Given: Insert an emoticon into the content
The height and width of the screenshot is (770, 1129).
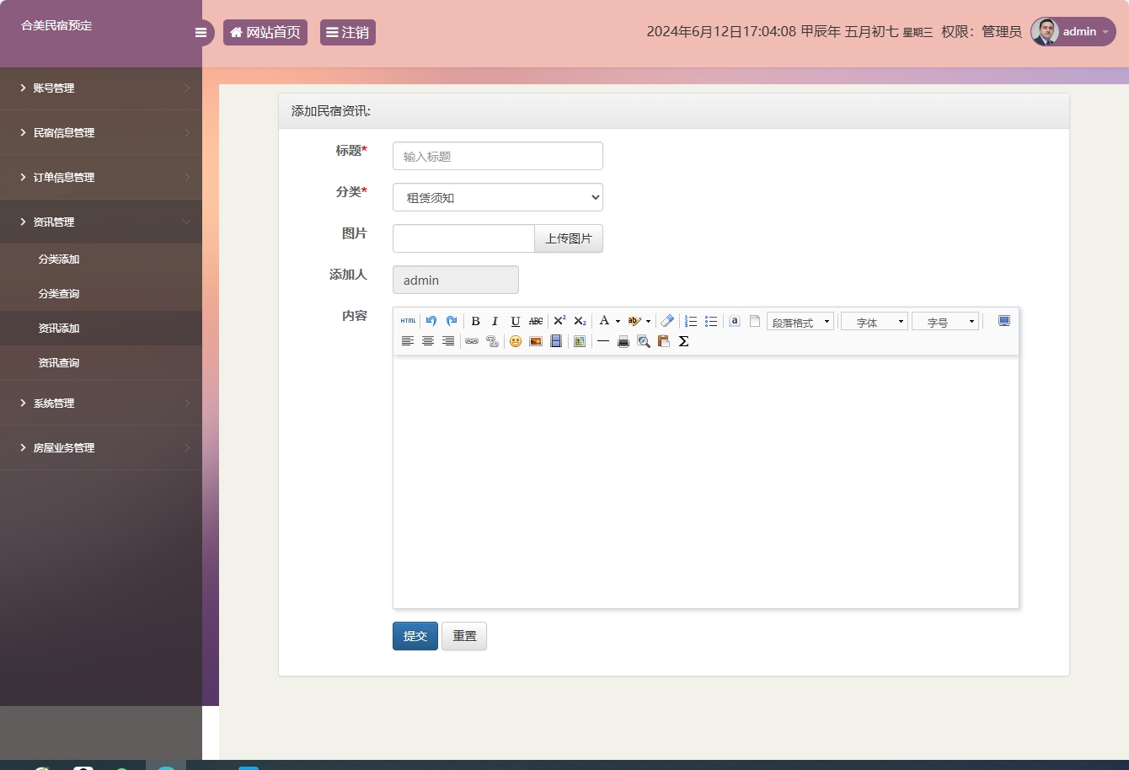Looking at the screenshot, I should pos(515,340).
